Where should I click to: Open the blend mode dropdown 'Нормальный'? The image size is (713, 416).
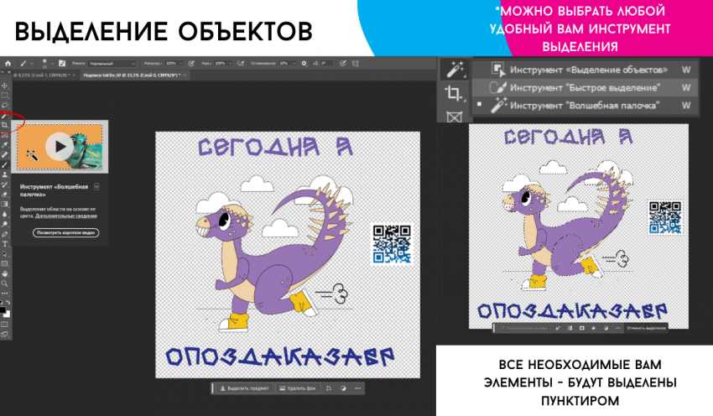point(112,63)
